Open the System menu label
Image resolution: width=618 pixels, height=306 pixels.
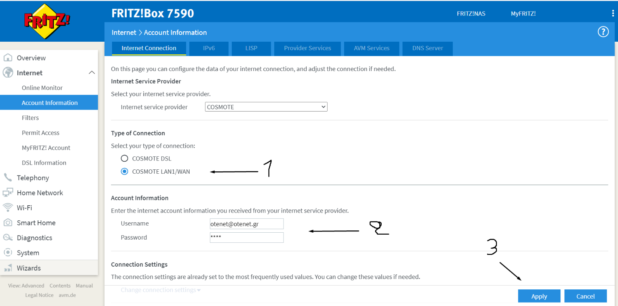point(28,253)
